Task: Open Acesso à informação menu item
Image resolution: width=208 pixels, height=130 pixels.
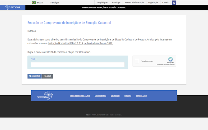Action: (134, 2)
